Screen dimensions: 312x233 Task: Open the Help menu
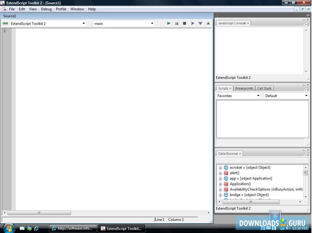click(x=92, y=9)
